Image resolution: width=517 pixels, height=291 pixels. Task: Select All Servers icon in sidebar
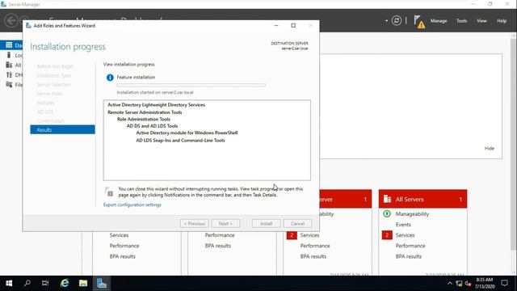pyautogui.click(x=9, y=65)
